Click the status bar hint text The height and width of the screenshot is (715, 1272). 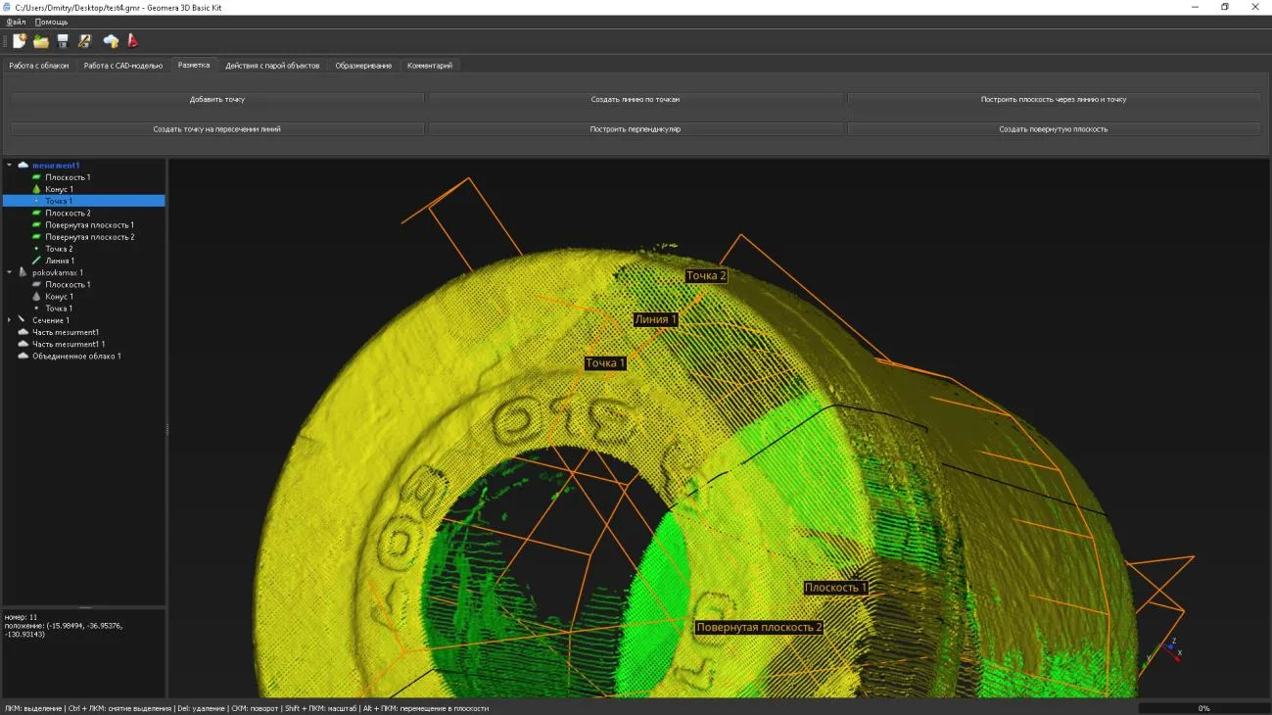point(246,708)
